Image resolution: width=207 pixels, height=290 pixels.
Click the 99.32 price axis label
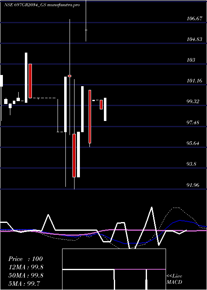[193, 101]
